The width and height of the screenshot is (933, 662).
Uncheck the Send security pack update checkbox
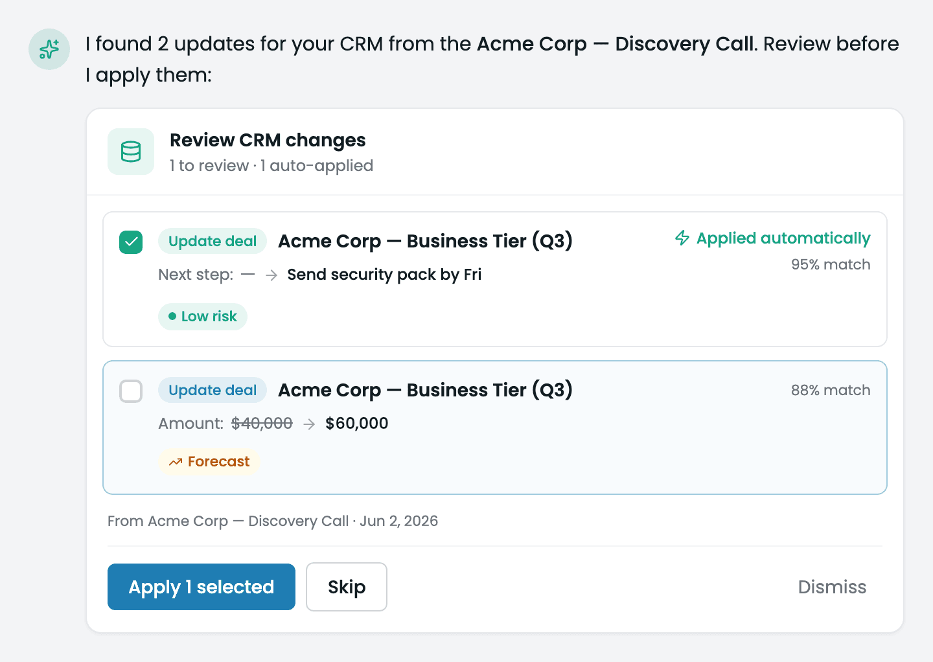click(131, 242)
